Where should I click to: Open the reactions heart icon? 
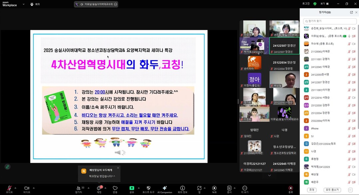(x=115, y=188)
